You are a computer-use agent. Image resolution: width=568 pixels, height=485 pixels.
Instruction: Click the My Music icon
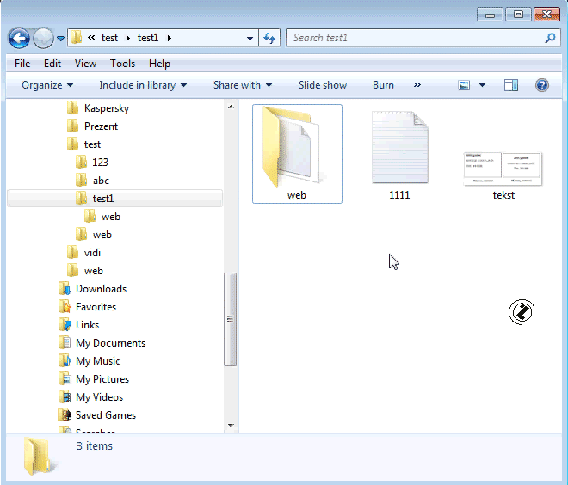pos(65,361)
